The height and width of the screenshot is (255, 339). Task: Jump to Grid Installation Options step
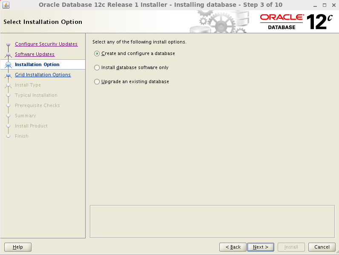tap(43, 75)
